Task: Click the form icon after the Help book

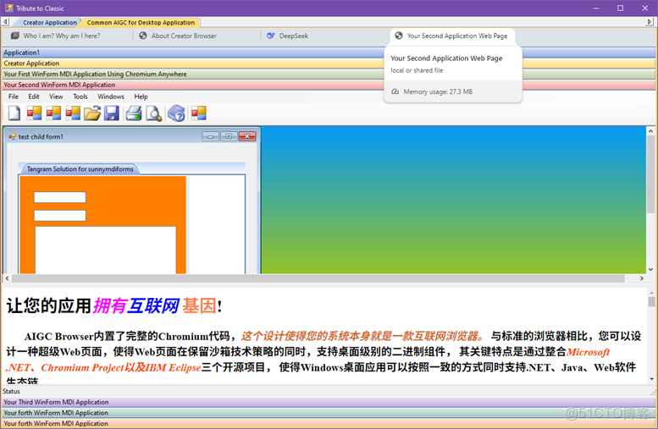Action: [199, 113]
